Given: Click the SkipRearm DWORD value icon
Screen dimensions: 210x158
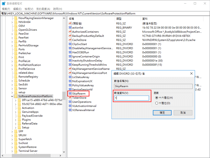Looking at the screenshot, I should coord(70,93).
